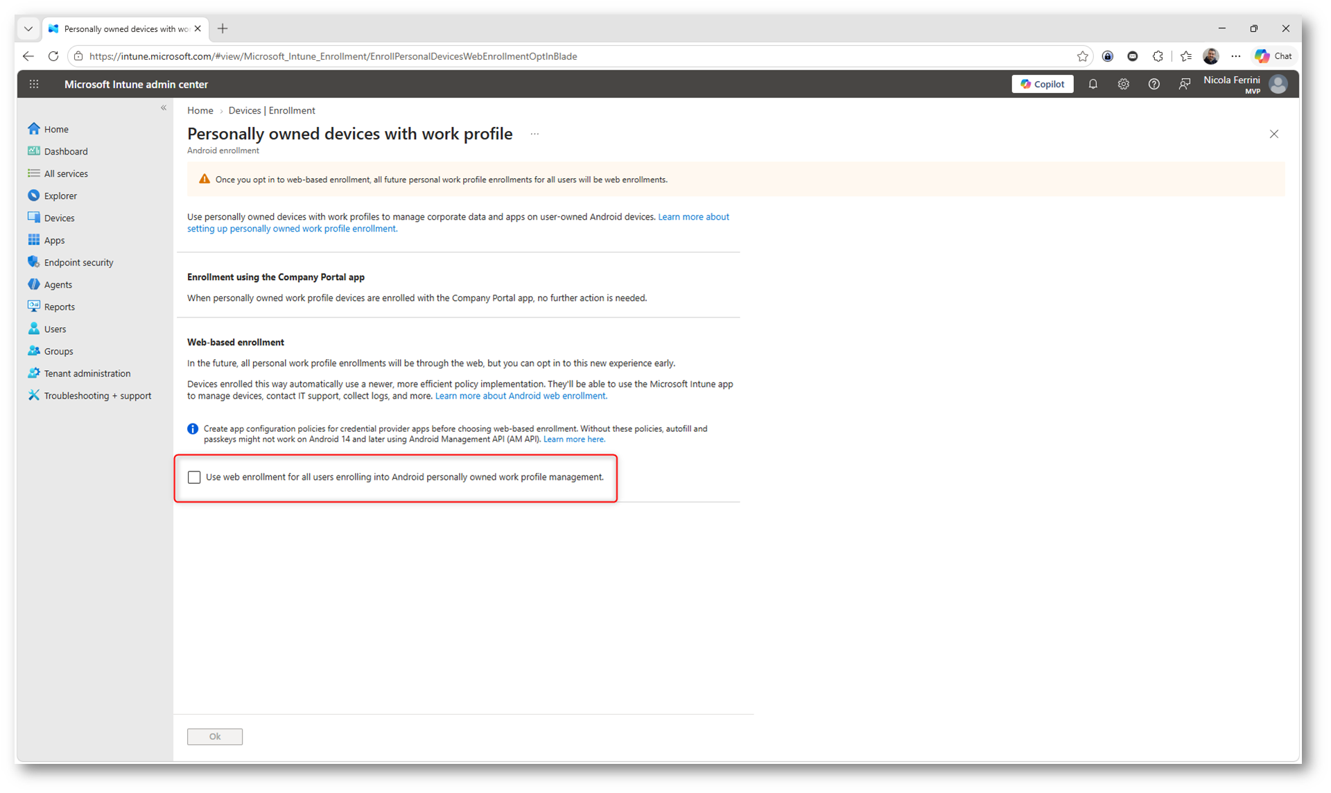Follow the Home breadcrumb link

pyautogui.click(x=200, y=110)
